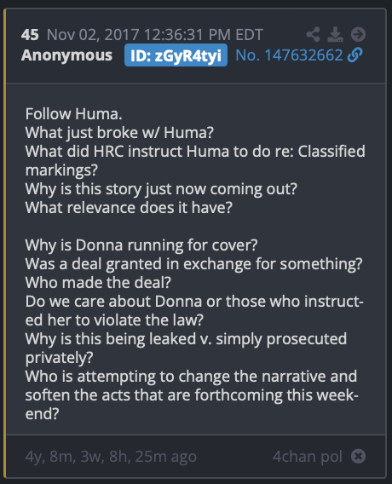
Task: Click the chain link icon beside post number
Action: pyautogui.click(x=355, y=55)
